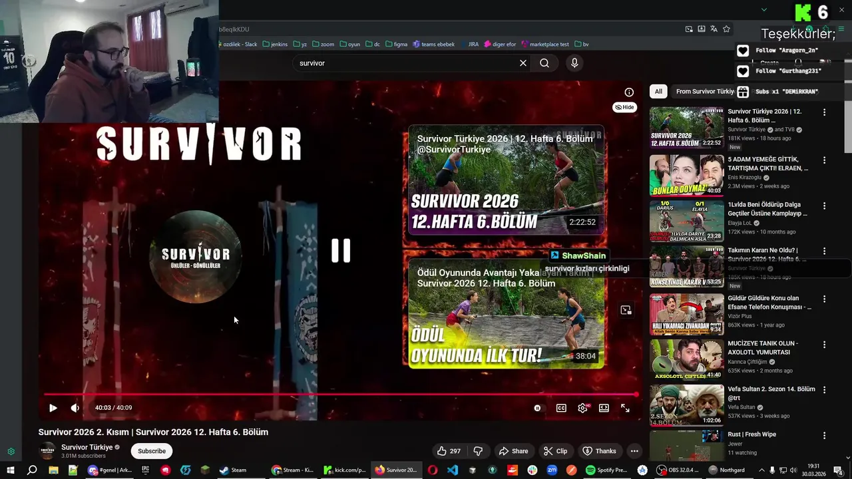This screenshot has height=479, width=852.
Task: Open Survivor Türkiye channel avatar
Action: pyautogui.click(x=47, y=450)
